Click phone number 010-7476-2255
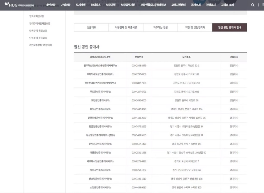The height and width of the screenshot is (193, 264). click(x=139, y=127)
